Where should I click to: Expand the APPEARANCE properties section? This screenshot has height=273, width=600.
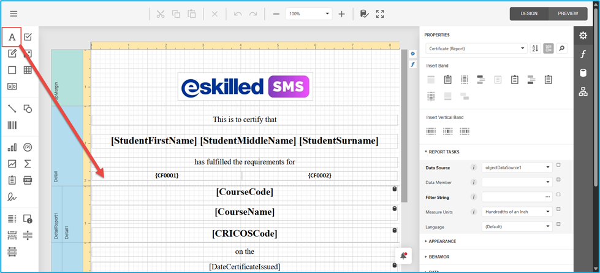pyautogui.click(x=442, y=241)
